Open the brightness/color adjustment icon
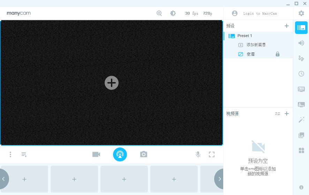Viewport: 309px width, 195px height. coord(173,13)
